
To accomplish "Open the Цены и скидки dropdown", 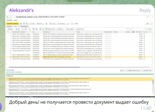I will point(70,29).
